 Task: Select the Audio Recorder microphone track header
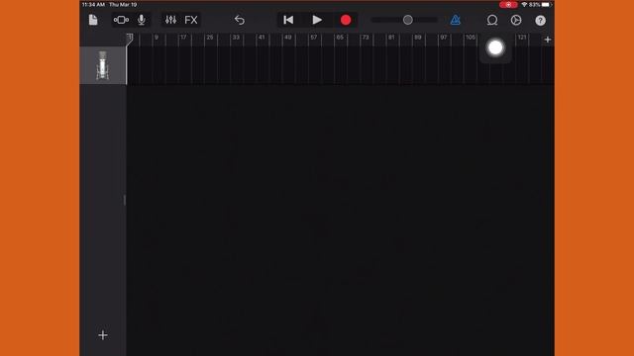[103, 65]
